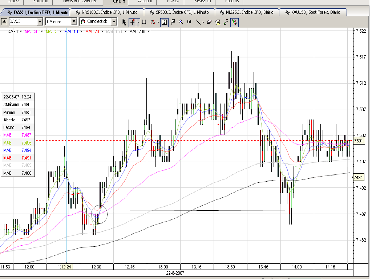Toggle the red-green arrows trade button
The width and height of the screenshot is (372, 279).
[234, 22]
